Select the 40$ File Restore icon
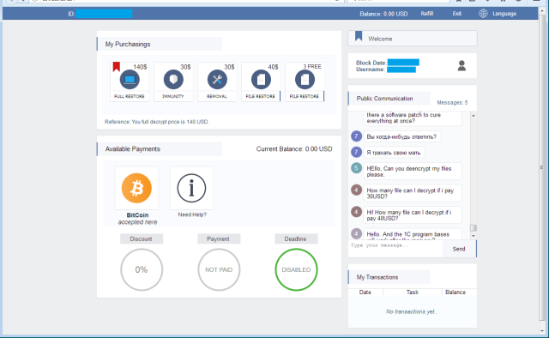Viewport: 549px width, 338px height. click(261, 80)
